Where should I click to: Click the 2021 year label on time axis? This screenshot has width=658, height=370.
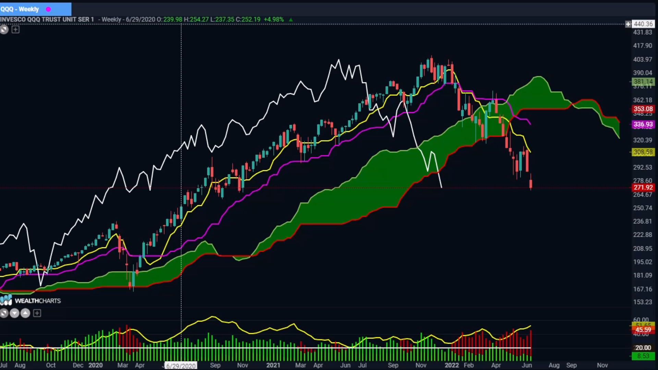[x=273, y=365]
